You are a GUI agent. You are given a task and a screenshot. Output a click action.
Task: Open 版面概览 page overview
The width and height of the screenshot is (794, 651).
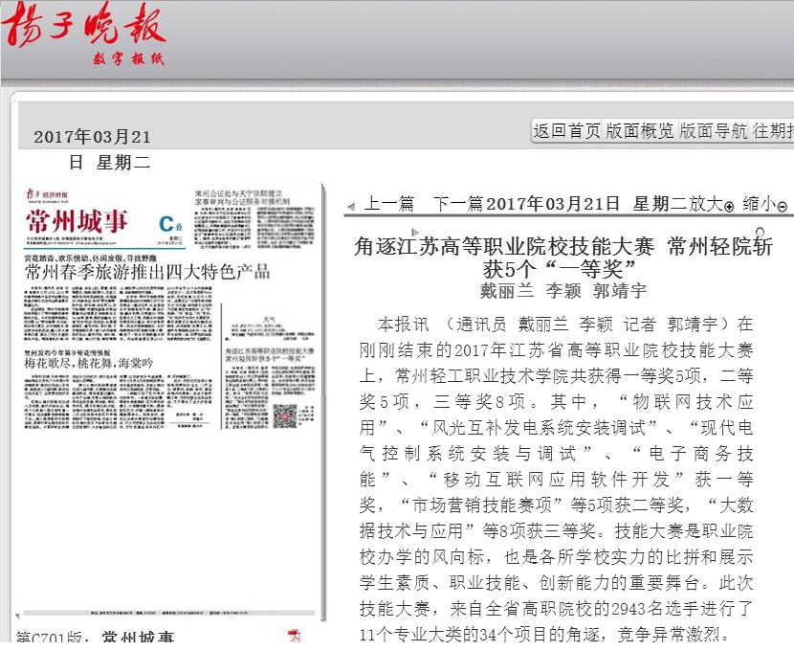point(640,131)
